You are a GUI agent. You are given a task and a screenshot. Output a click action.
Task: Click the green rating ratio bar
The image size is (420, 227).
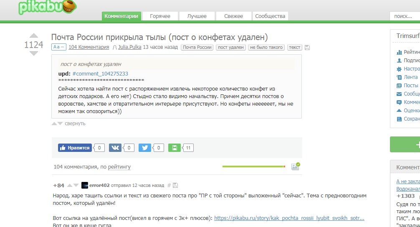253,166
